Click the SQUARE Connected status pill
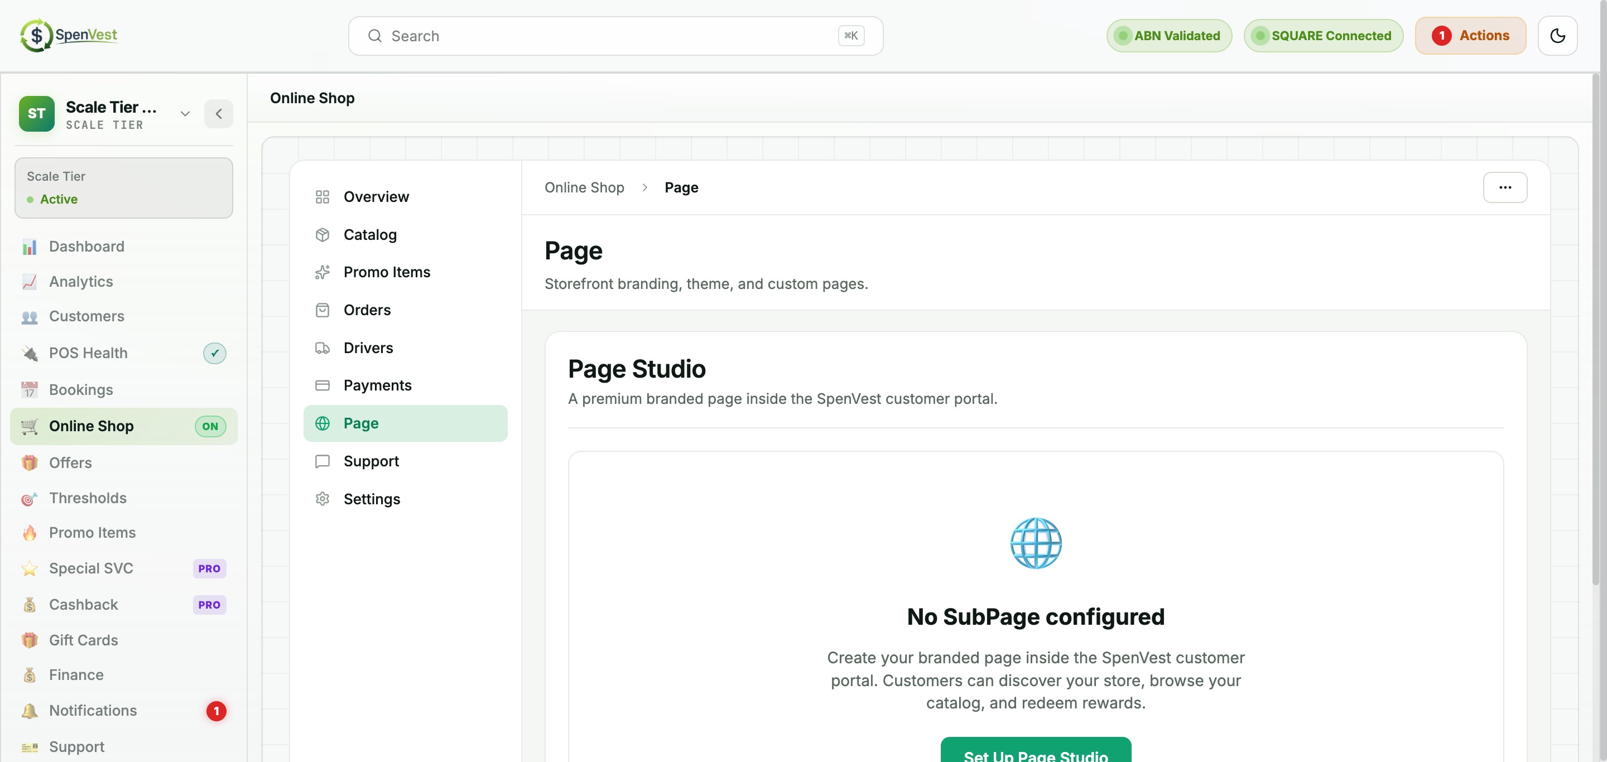Image resolution: width=1607 pixels, height=762 pixels. (x=1323, y=36)
